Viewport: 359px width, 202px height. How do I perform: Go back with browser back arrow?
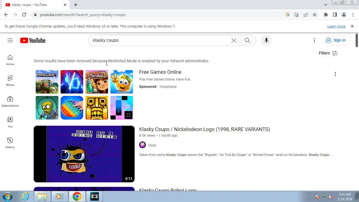[x=6, y=15]
